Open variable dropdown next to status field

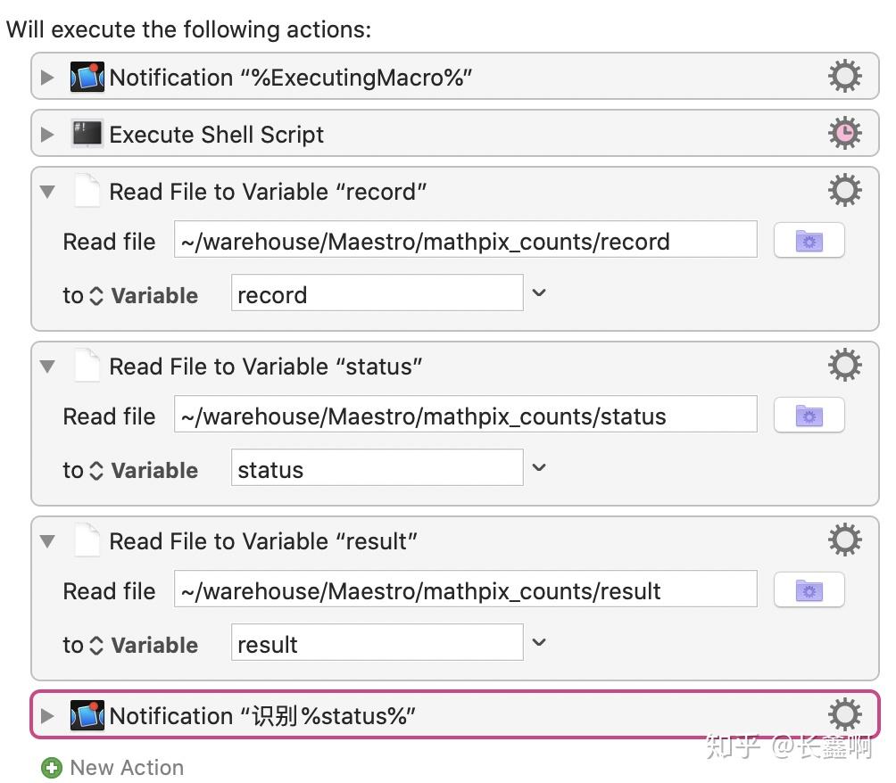pyautogui.click(x=538, y=468)
